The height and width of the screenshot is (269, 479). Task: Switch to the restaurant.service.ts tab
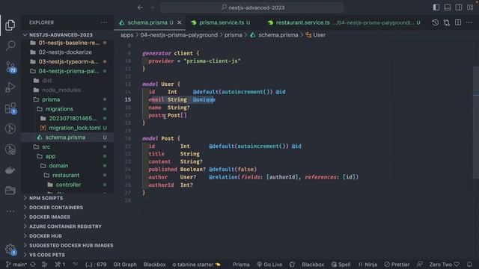[344, 22]
